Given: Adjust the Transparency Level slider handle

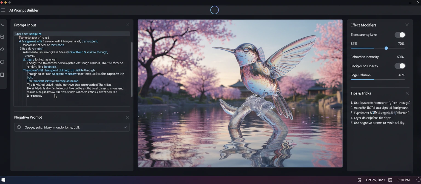Looking at the screenshot, I should tap(386, 48).
